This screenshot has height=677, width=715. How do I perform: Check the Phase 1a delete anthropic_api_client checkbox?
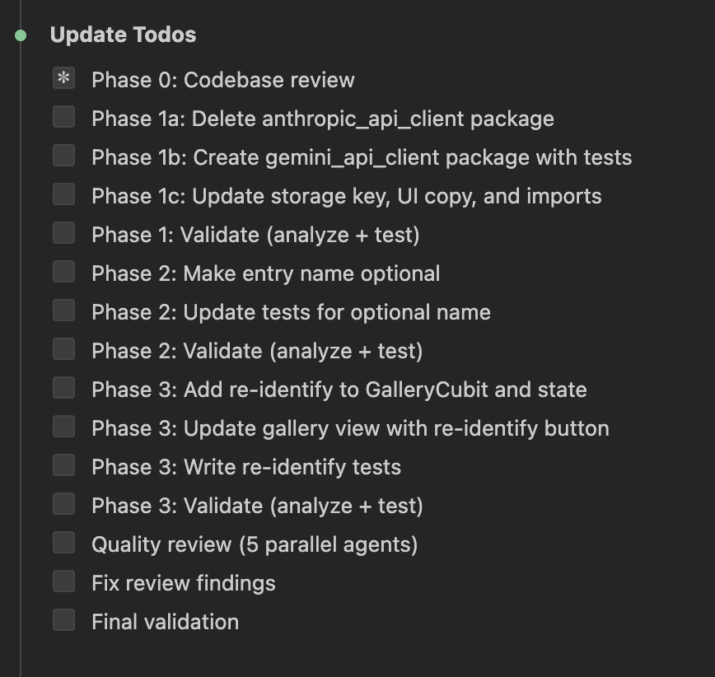tap(63, 118)
